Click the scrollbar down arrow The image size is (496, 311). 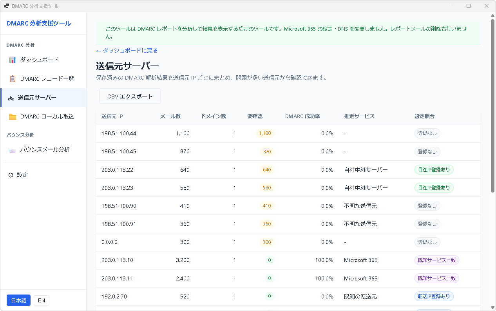[493, 307]
